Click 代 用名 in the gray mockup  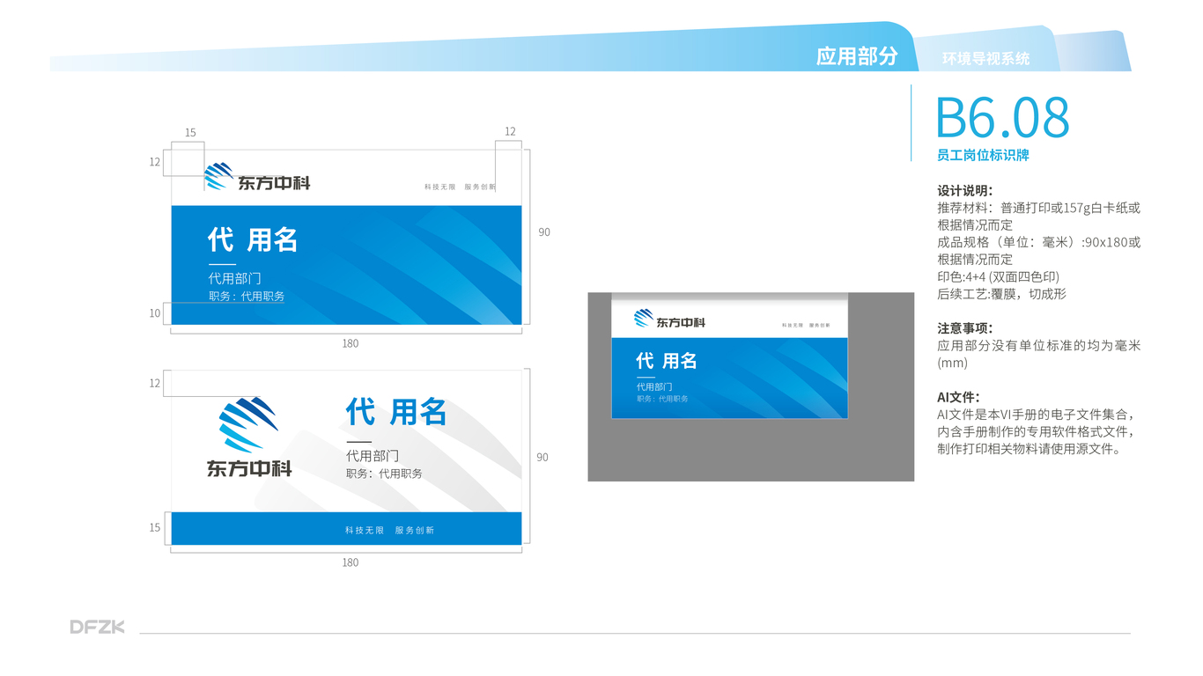[667, 361]
